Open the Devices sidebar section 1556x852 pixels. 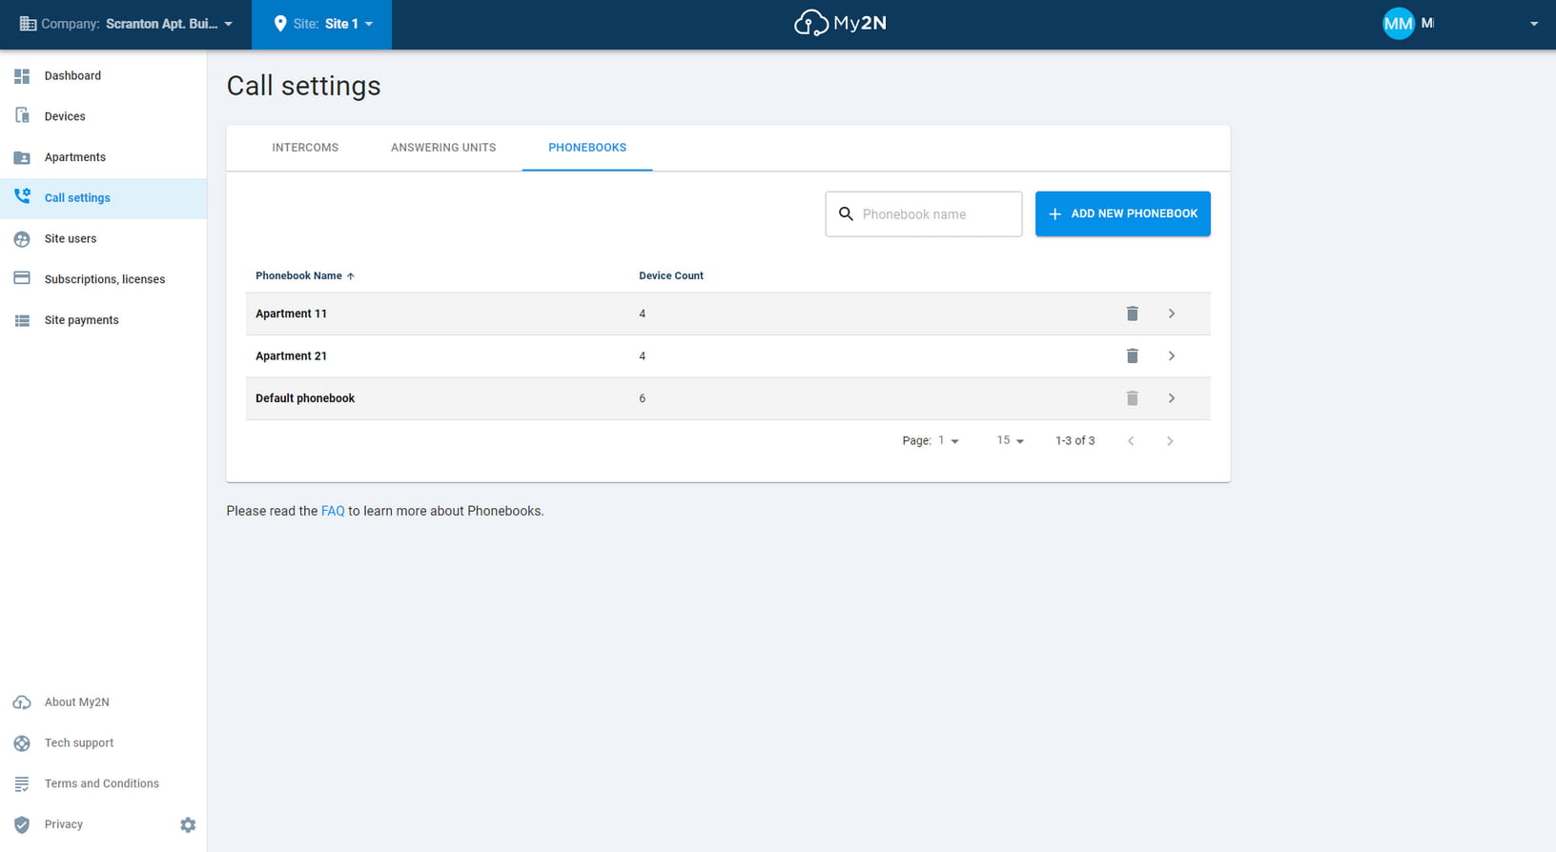[x=103, y=116]
